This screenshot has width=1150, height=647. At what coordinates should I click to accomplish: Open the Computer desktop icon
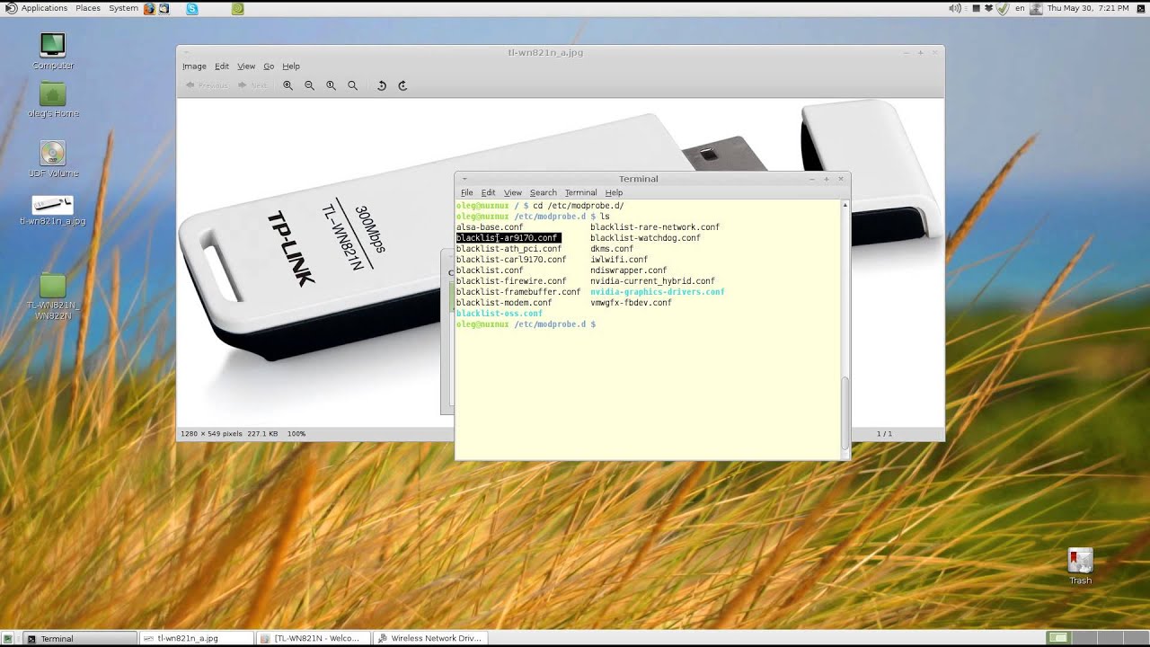tap(53, 51)
